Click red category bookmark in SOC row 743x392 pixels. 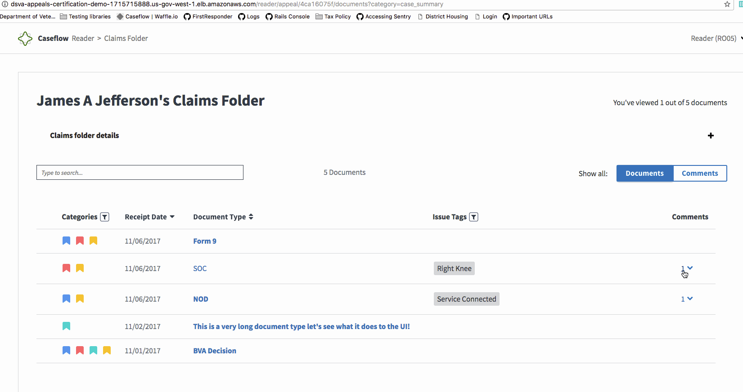click(66, 268)
